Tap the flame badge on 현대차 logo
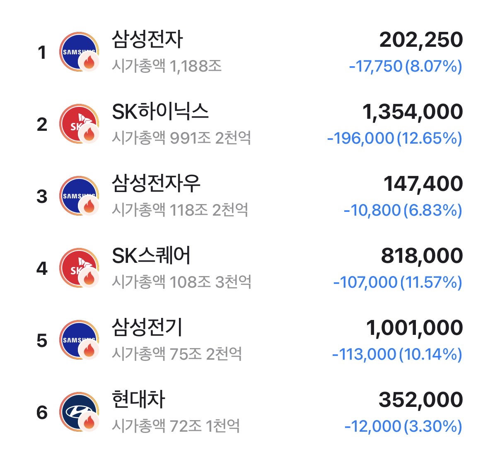Screen dimensions: 488x452 [89, 422]
